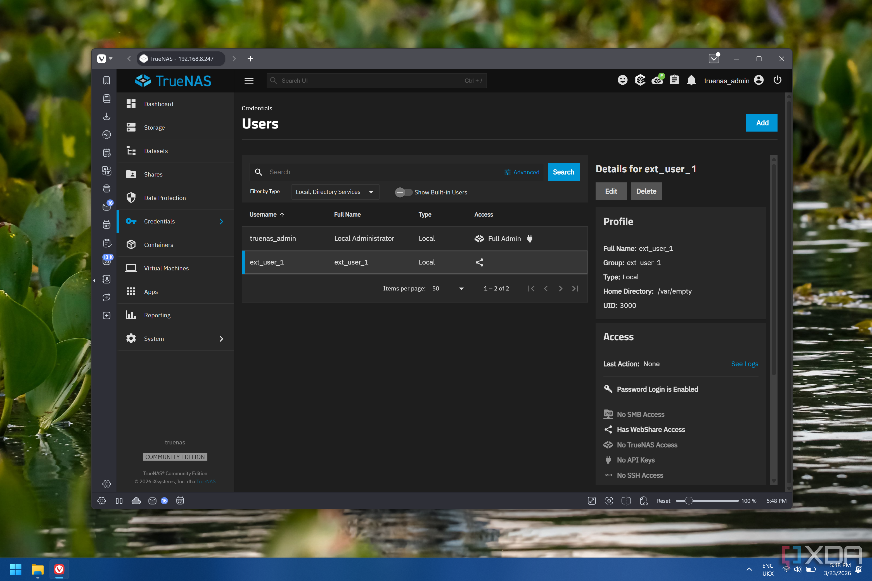Viewport: 872px width, 581px height.
Task: Click Windows Start button
Action: coord(16,569)
